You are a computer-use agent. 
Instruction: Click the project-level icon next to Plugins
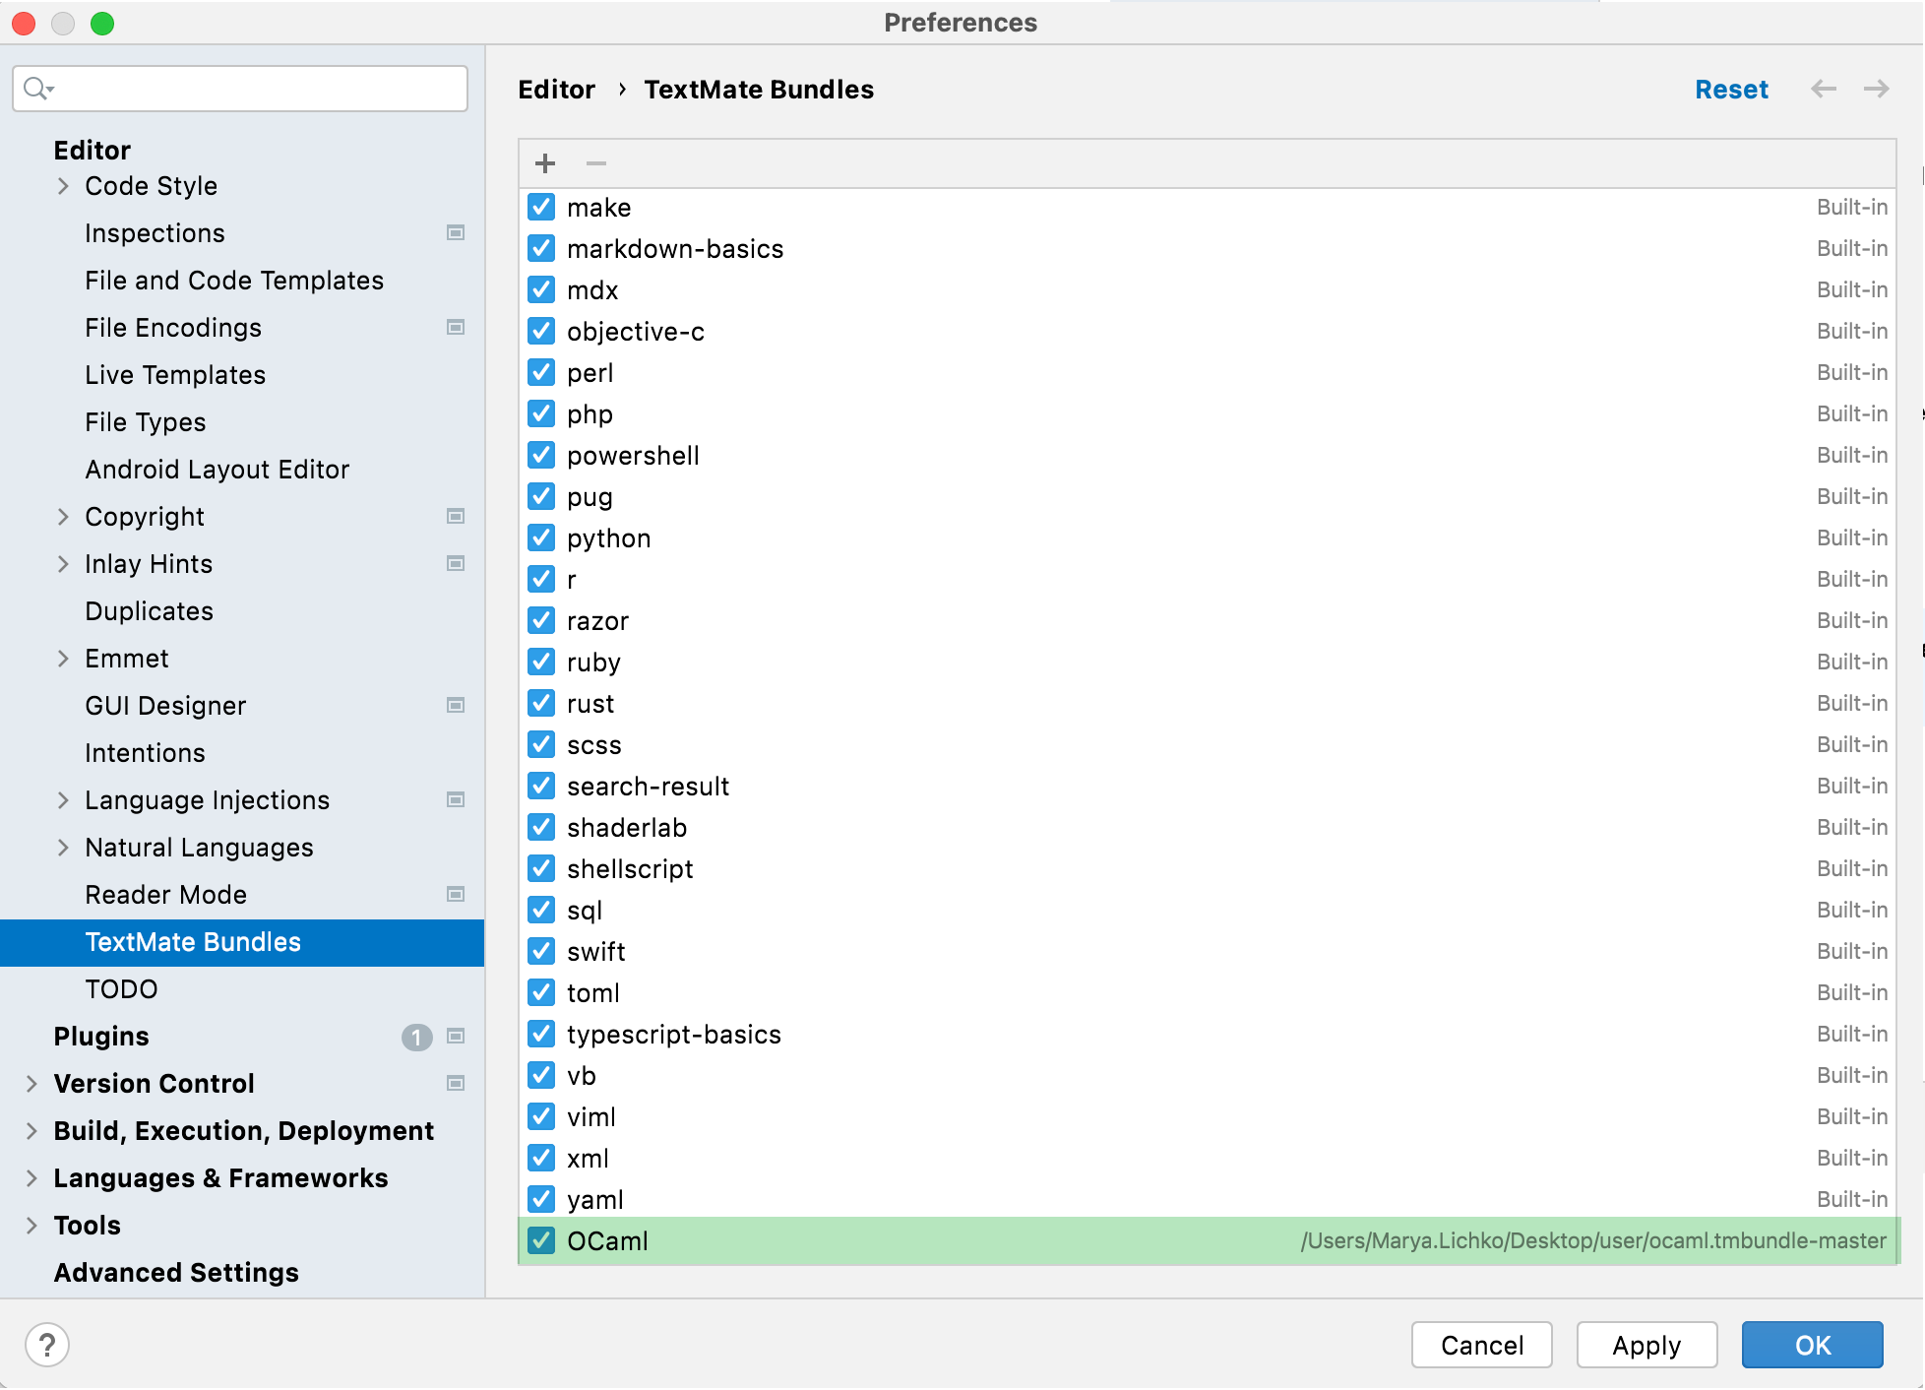456,1037
